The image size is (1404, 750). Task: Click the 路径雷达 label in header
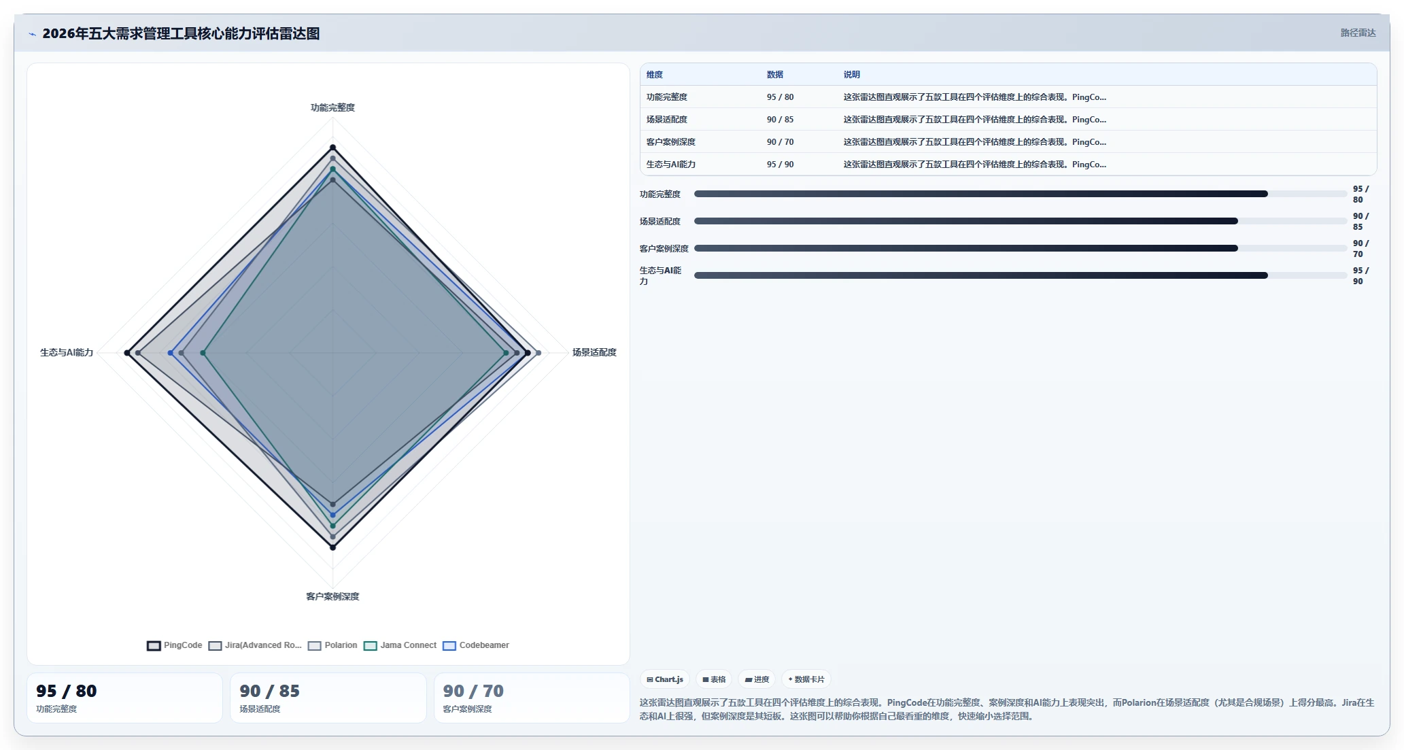pyautogui.click(x=1358, y=33)
